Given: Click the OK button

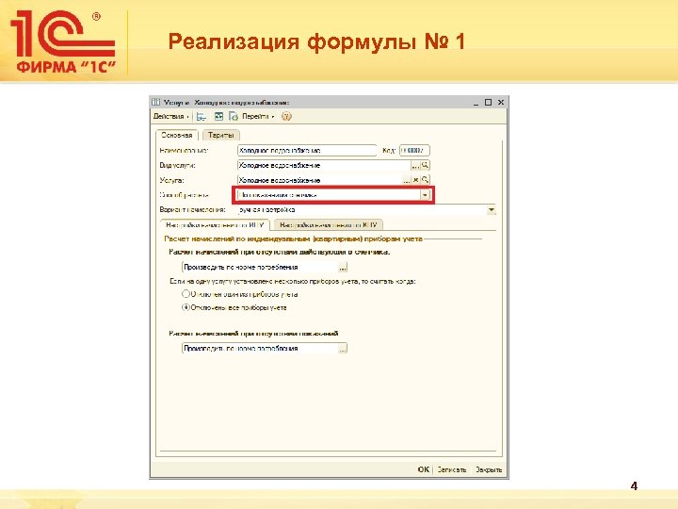Looking at the screenshot, I should [x=424, y=469].
